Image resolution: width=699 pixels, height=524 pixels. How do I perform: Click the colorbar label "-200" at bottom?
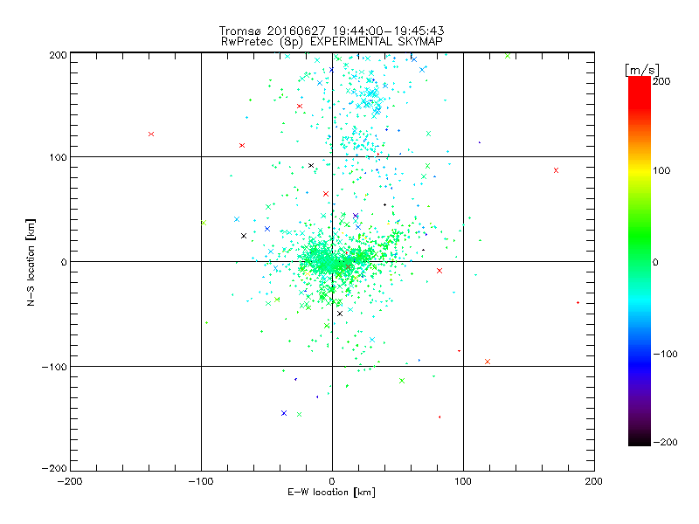pyautogui.click(x=665, y=442)
